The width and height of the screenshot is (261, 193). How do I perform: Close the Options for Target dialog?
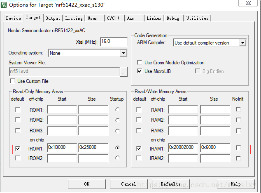(x=248, y=3)
